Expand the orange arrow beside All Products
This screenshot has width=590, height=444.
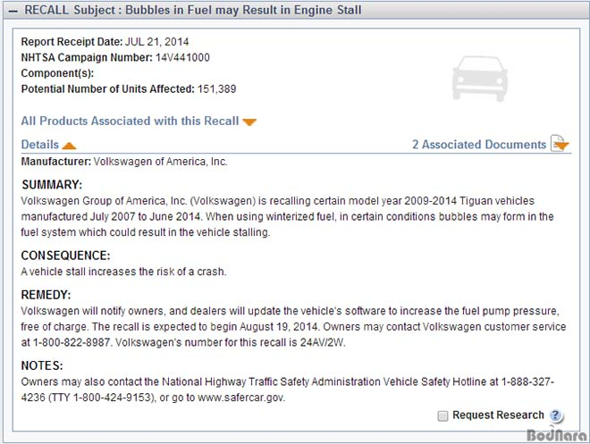[249, 122]
